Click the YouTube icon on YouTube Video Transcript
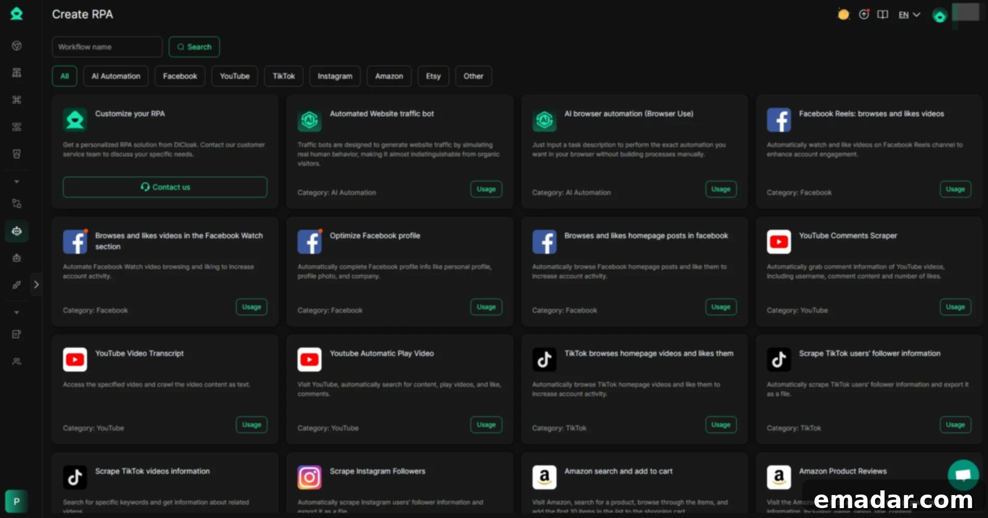The width and height of the screenshot is (988, 518). coord(75,360)
